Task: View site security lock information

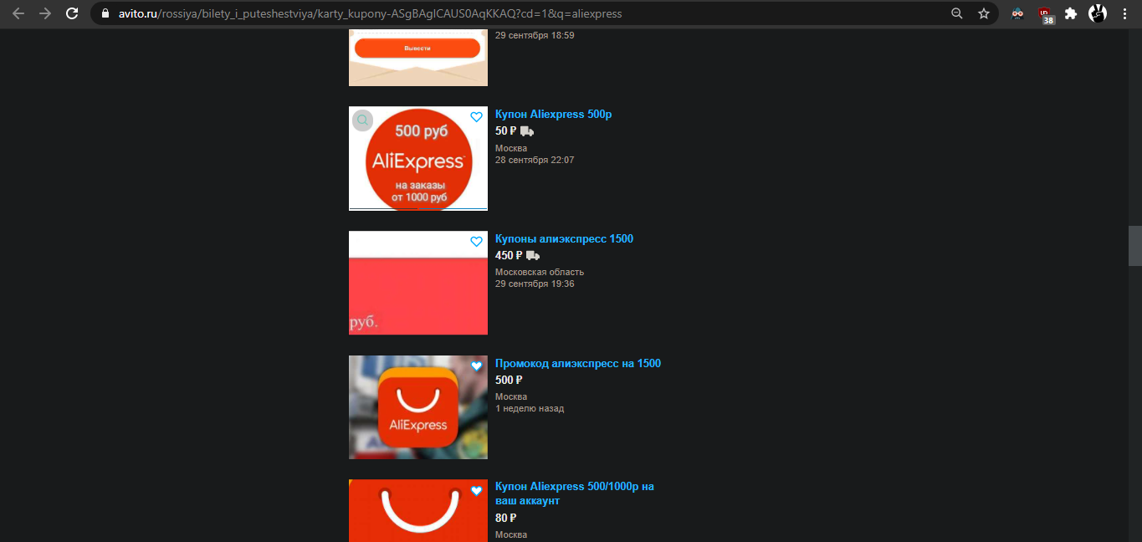Action: coord(105,14)
